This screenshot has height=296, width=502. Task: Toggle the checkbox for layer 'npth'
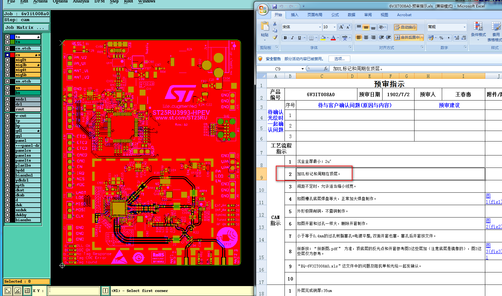7,185
